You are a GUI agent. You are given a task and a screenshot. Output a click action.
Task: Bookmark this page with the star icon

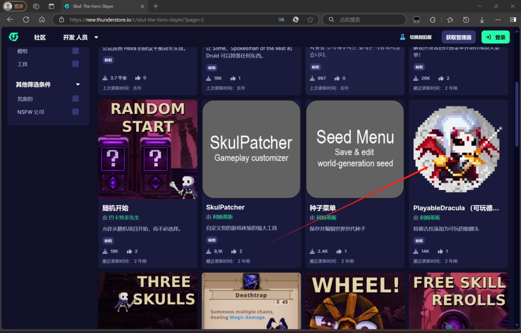[310, 20]
